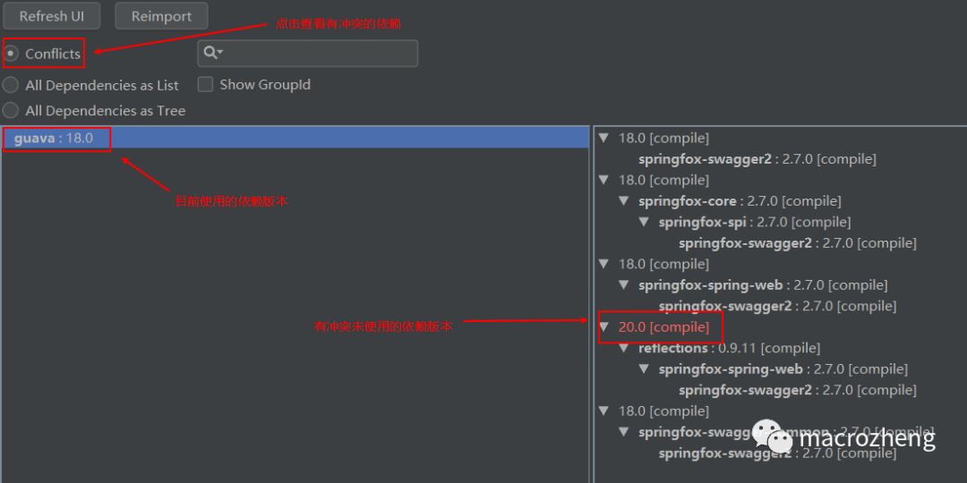Collapse the reflections : 0.9.11 node arrow

click(623, 348)
